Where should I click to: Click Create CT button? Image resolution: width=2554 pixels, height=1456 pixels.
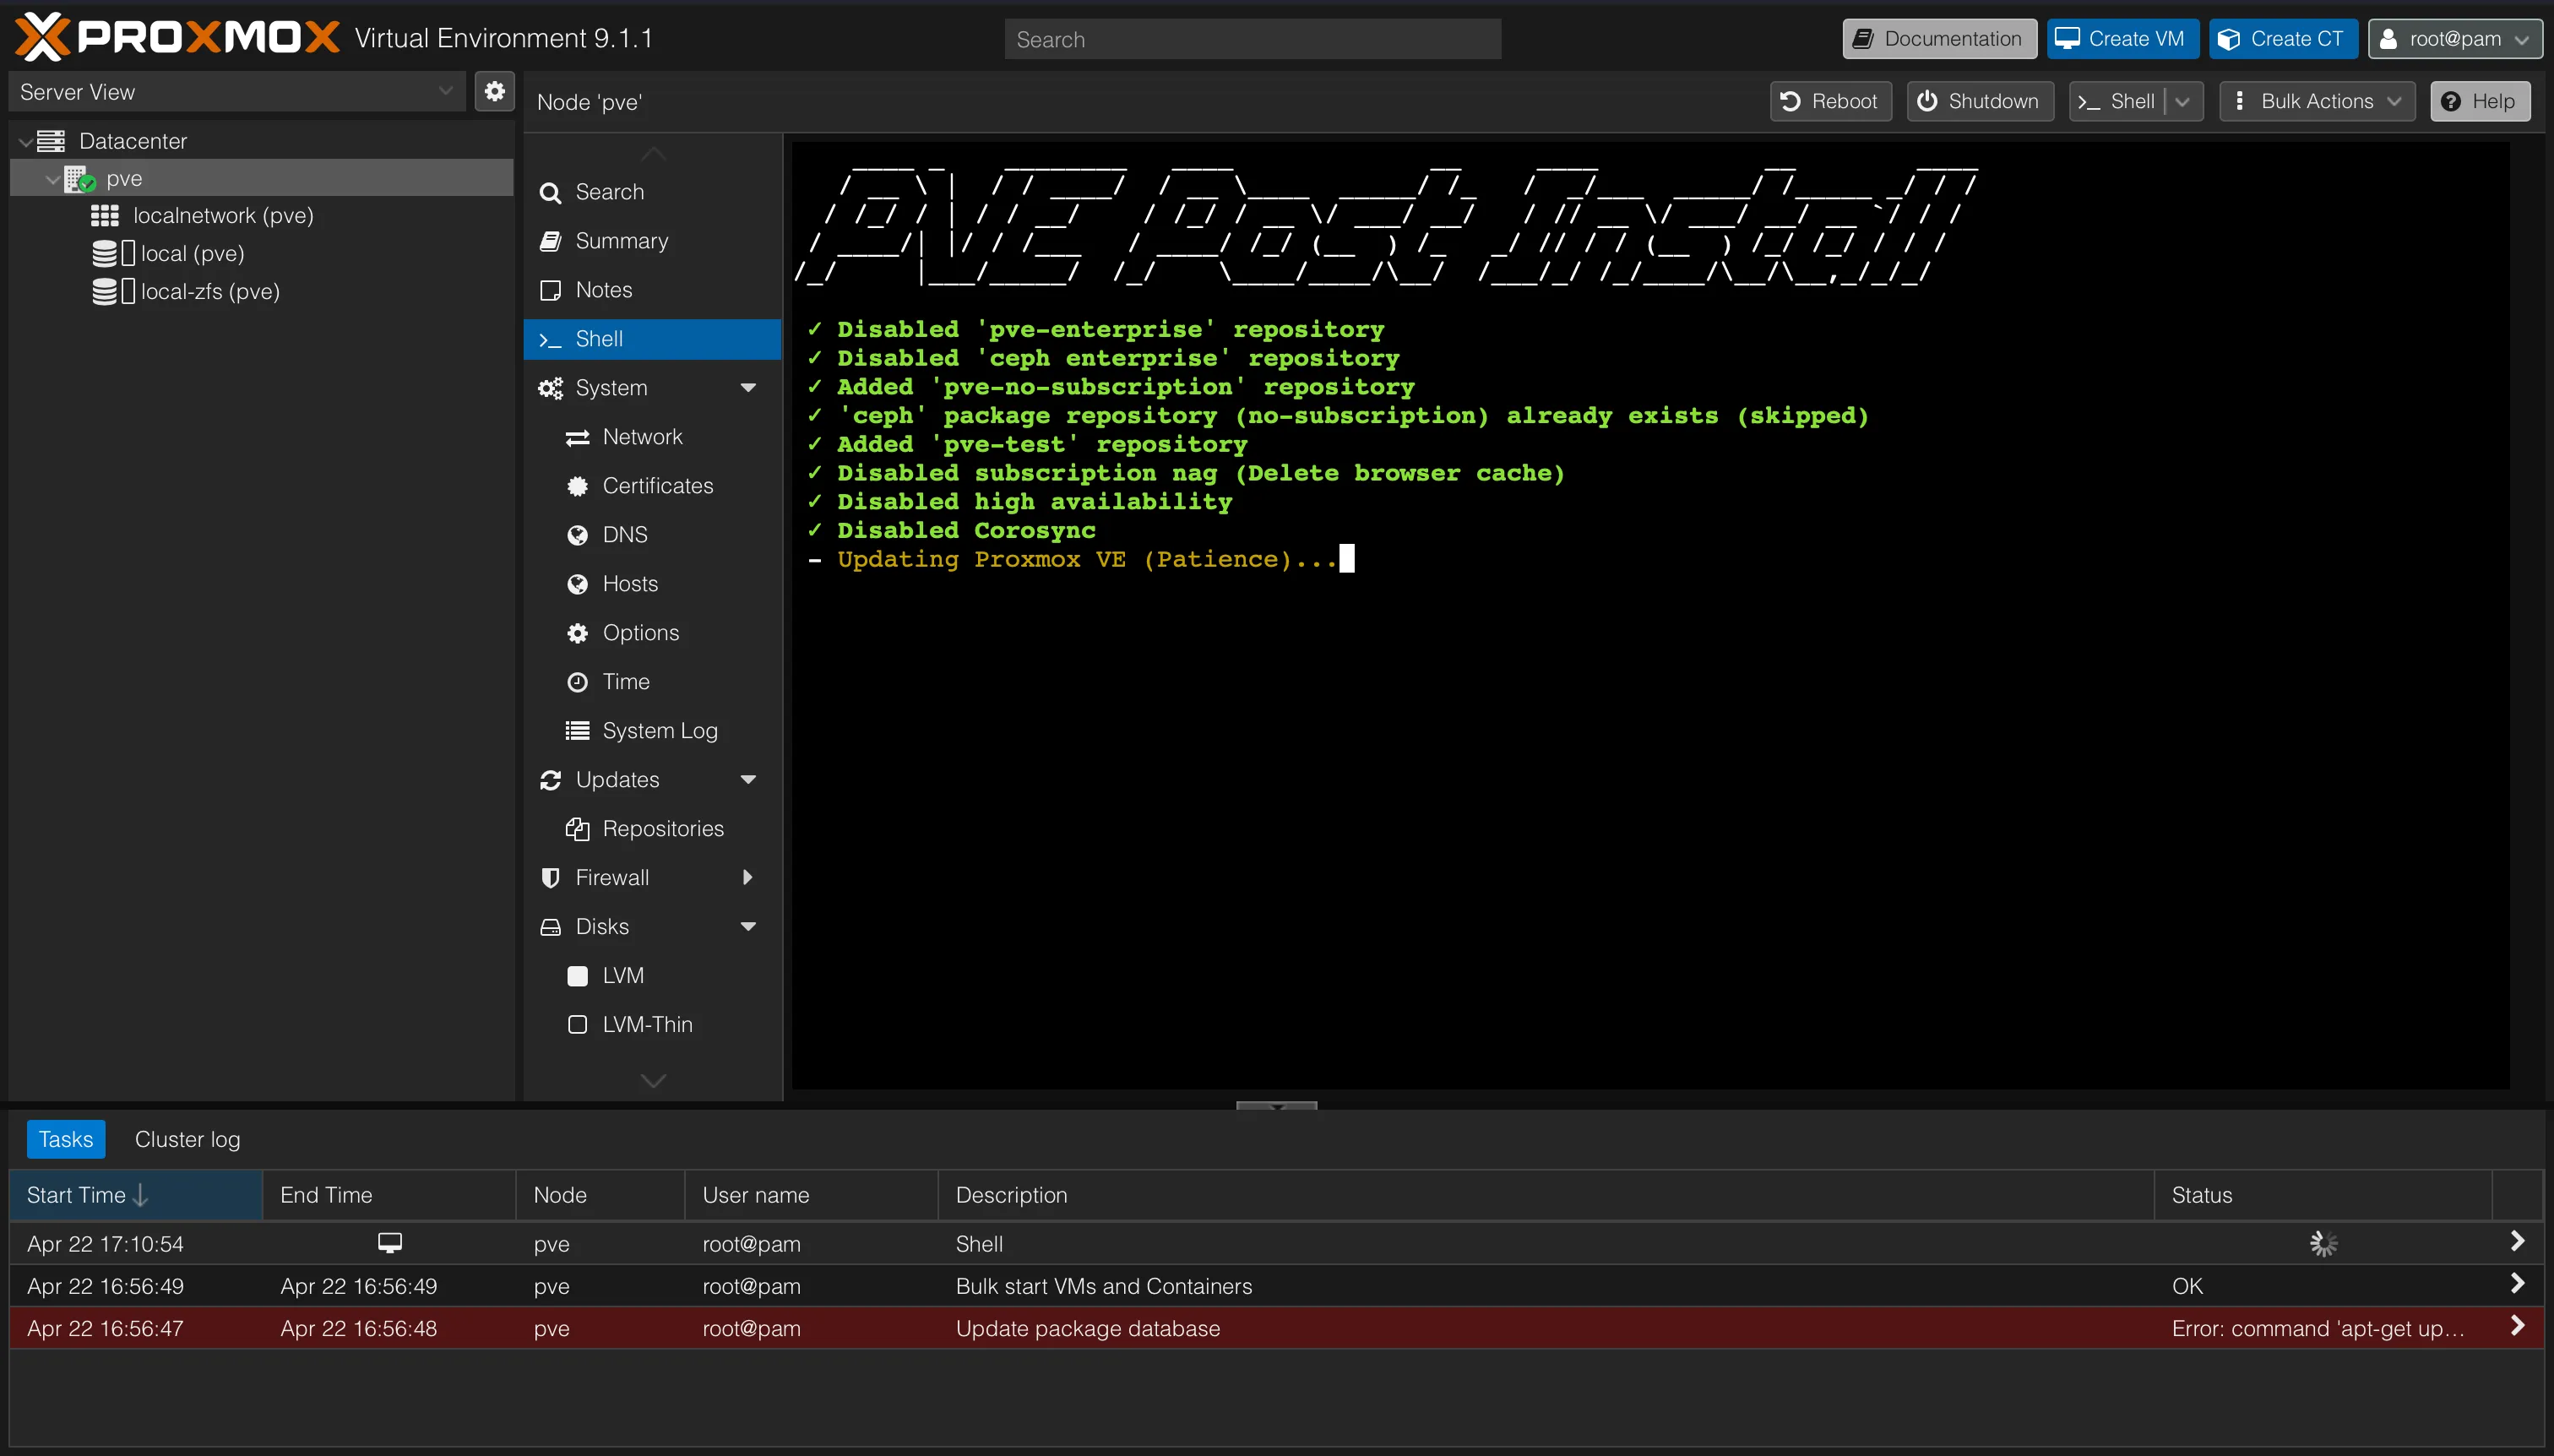click(2283, 39)
